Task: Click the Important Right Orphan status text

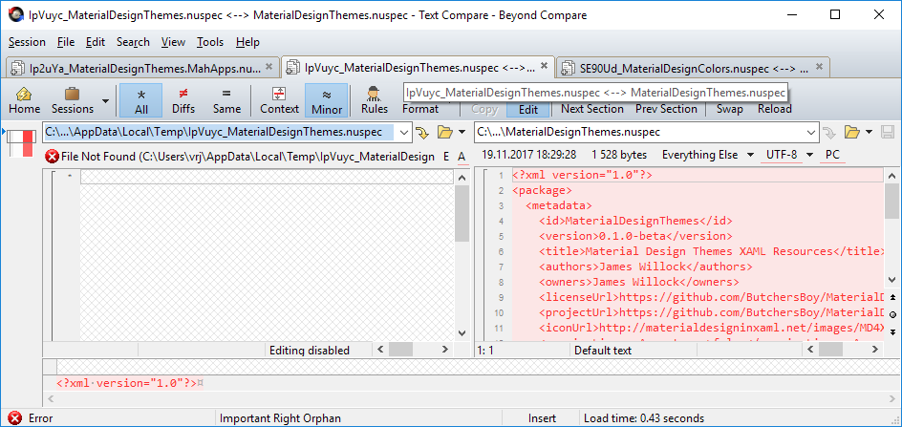Action: pyautogui.click(x=280, y=418)
